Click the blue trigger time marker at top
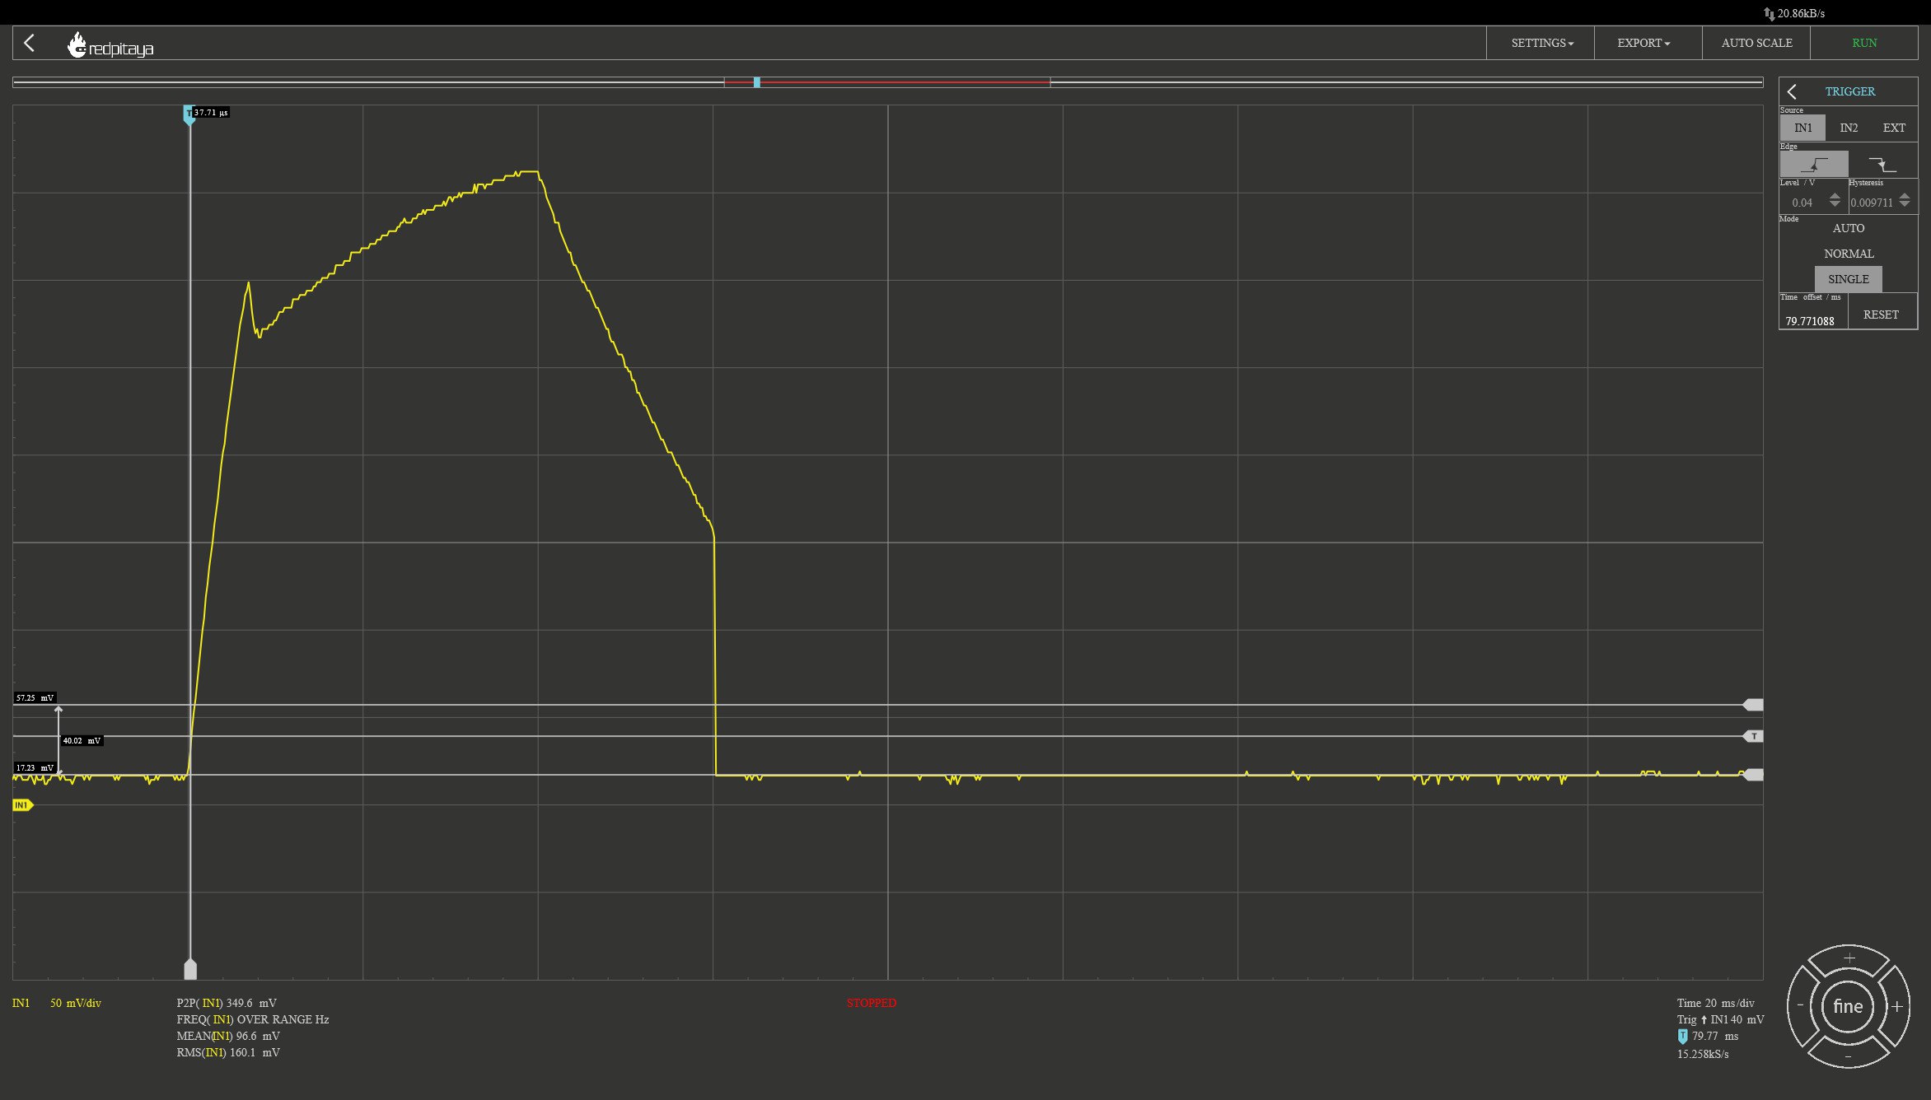This screenshot has width=1931, height=1100. click(x=189, y=114)
